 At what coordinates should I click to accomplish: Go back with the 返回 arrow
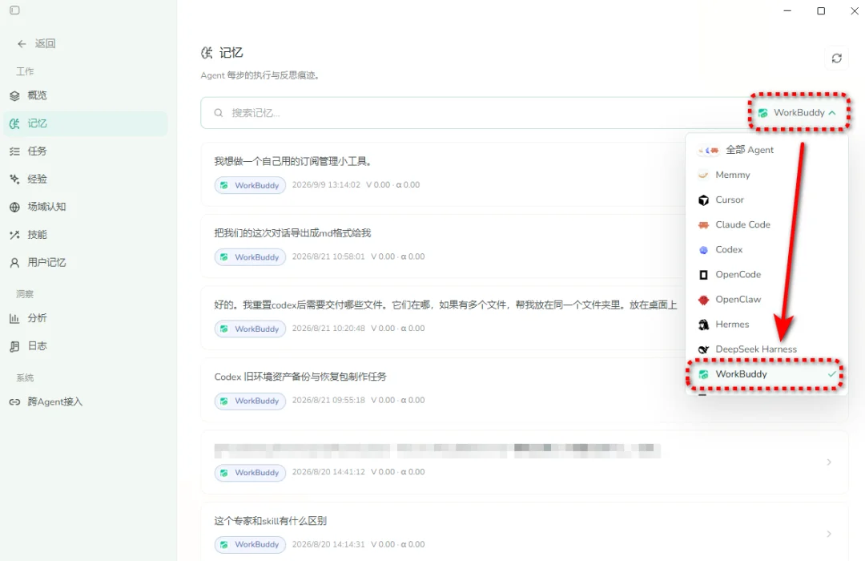(36, 43)
